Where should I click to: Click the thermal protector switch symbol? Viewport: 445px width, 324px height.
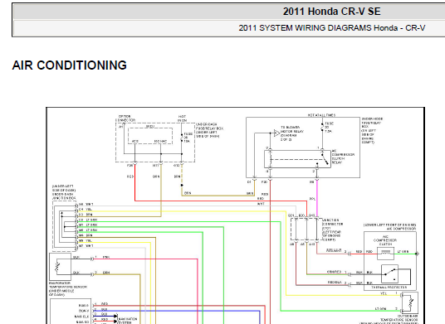point(389,274)
